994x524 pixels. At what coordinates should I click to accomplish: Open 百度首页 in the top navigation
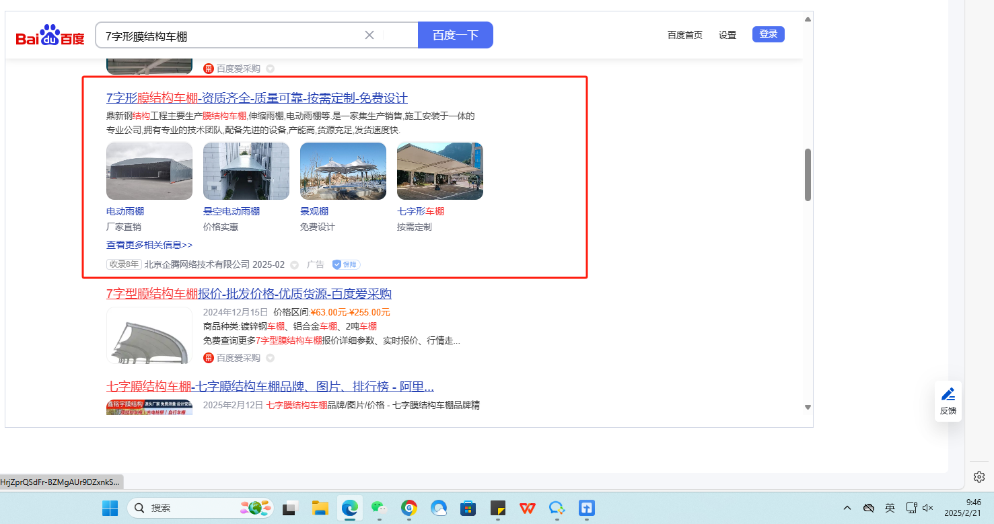click(x=684, y=35)
